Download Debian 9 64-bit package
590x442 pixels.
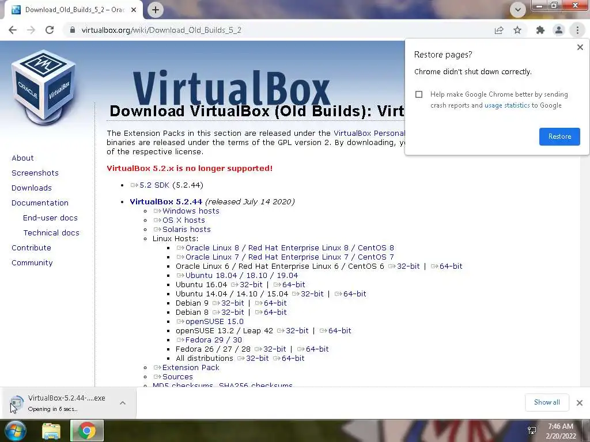coord(271,303)
